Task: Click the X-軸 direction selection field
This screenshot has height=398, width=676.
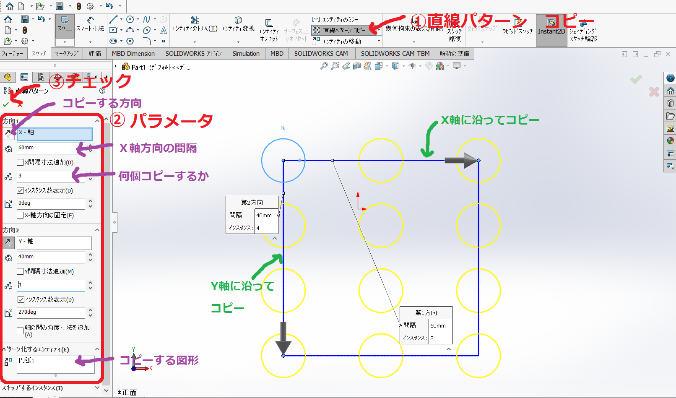Action: (x=55, y=134)
